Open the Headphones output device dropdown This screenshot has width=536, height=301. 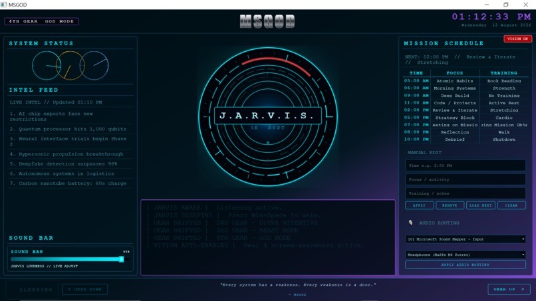[x=466, y=254]
